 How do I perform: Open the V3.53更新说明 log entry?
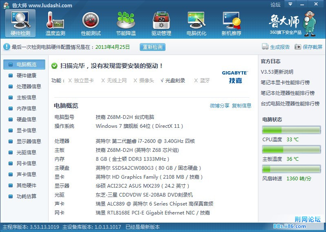pyautogui.click(x=277, y=72)
